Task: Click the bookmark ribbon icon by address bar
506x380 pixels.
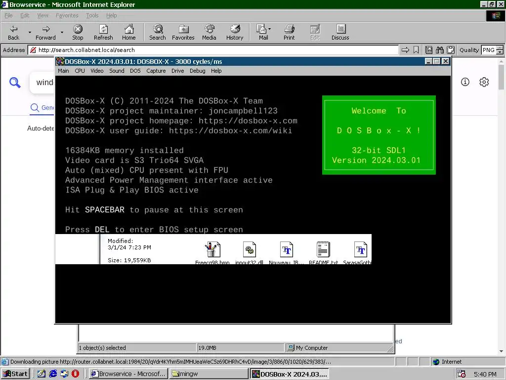Action: click(416, 50)
